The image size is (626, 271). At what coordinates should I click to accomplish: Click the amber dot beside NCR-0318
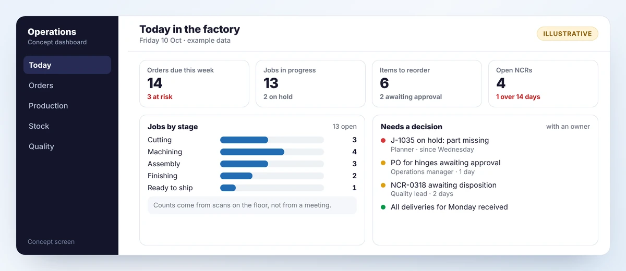[383, 185]
